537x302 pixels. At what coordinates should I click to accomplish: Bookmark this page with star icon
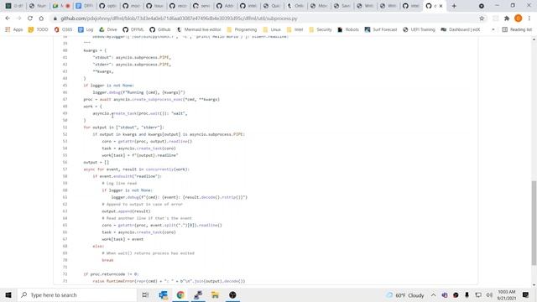[482, 18]
